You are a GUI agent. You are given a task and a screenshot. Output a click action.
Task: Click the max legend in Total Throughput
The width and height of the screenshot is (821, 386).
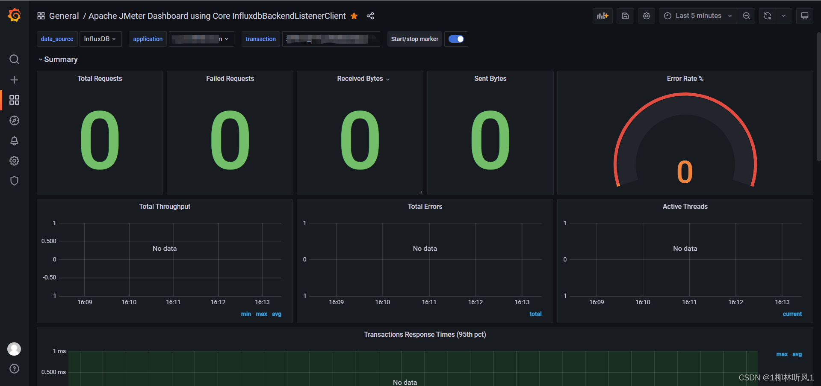tap(261, 314)
